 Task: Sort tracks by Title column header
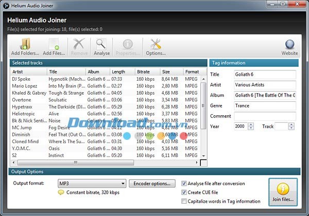tap(66, 72)
